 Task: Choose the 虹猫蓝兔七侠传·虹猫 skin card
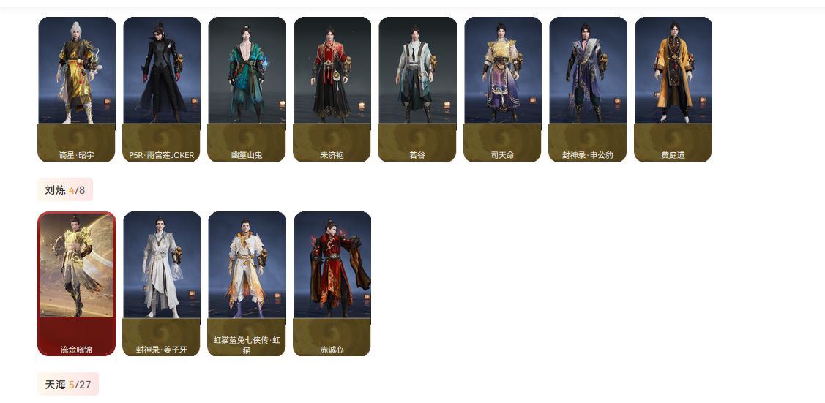tap(247, 284)
